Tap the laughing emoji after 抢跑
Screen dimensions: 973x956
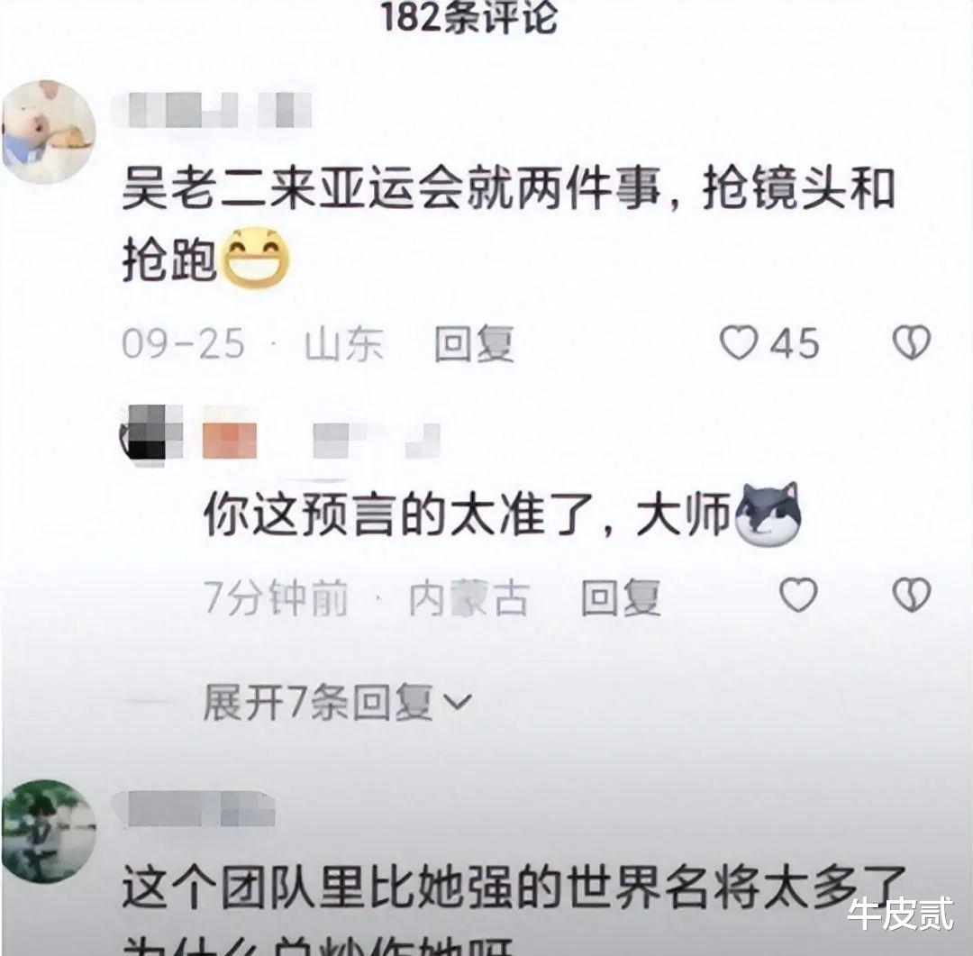256,259
